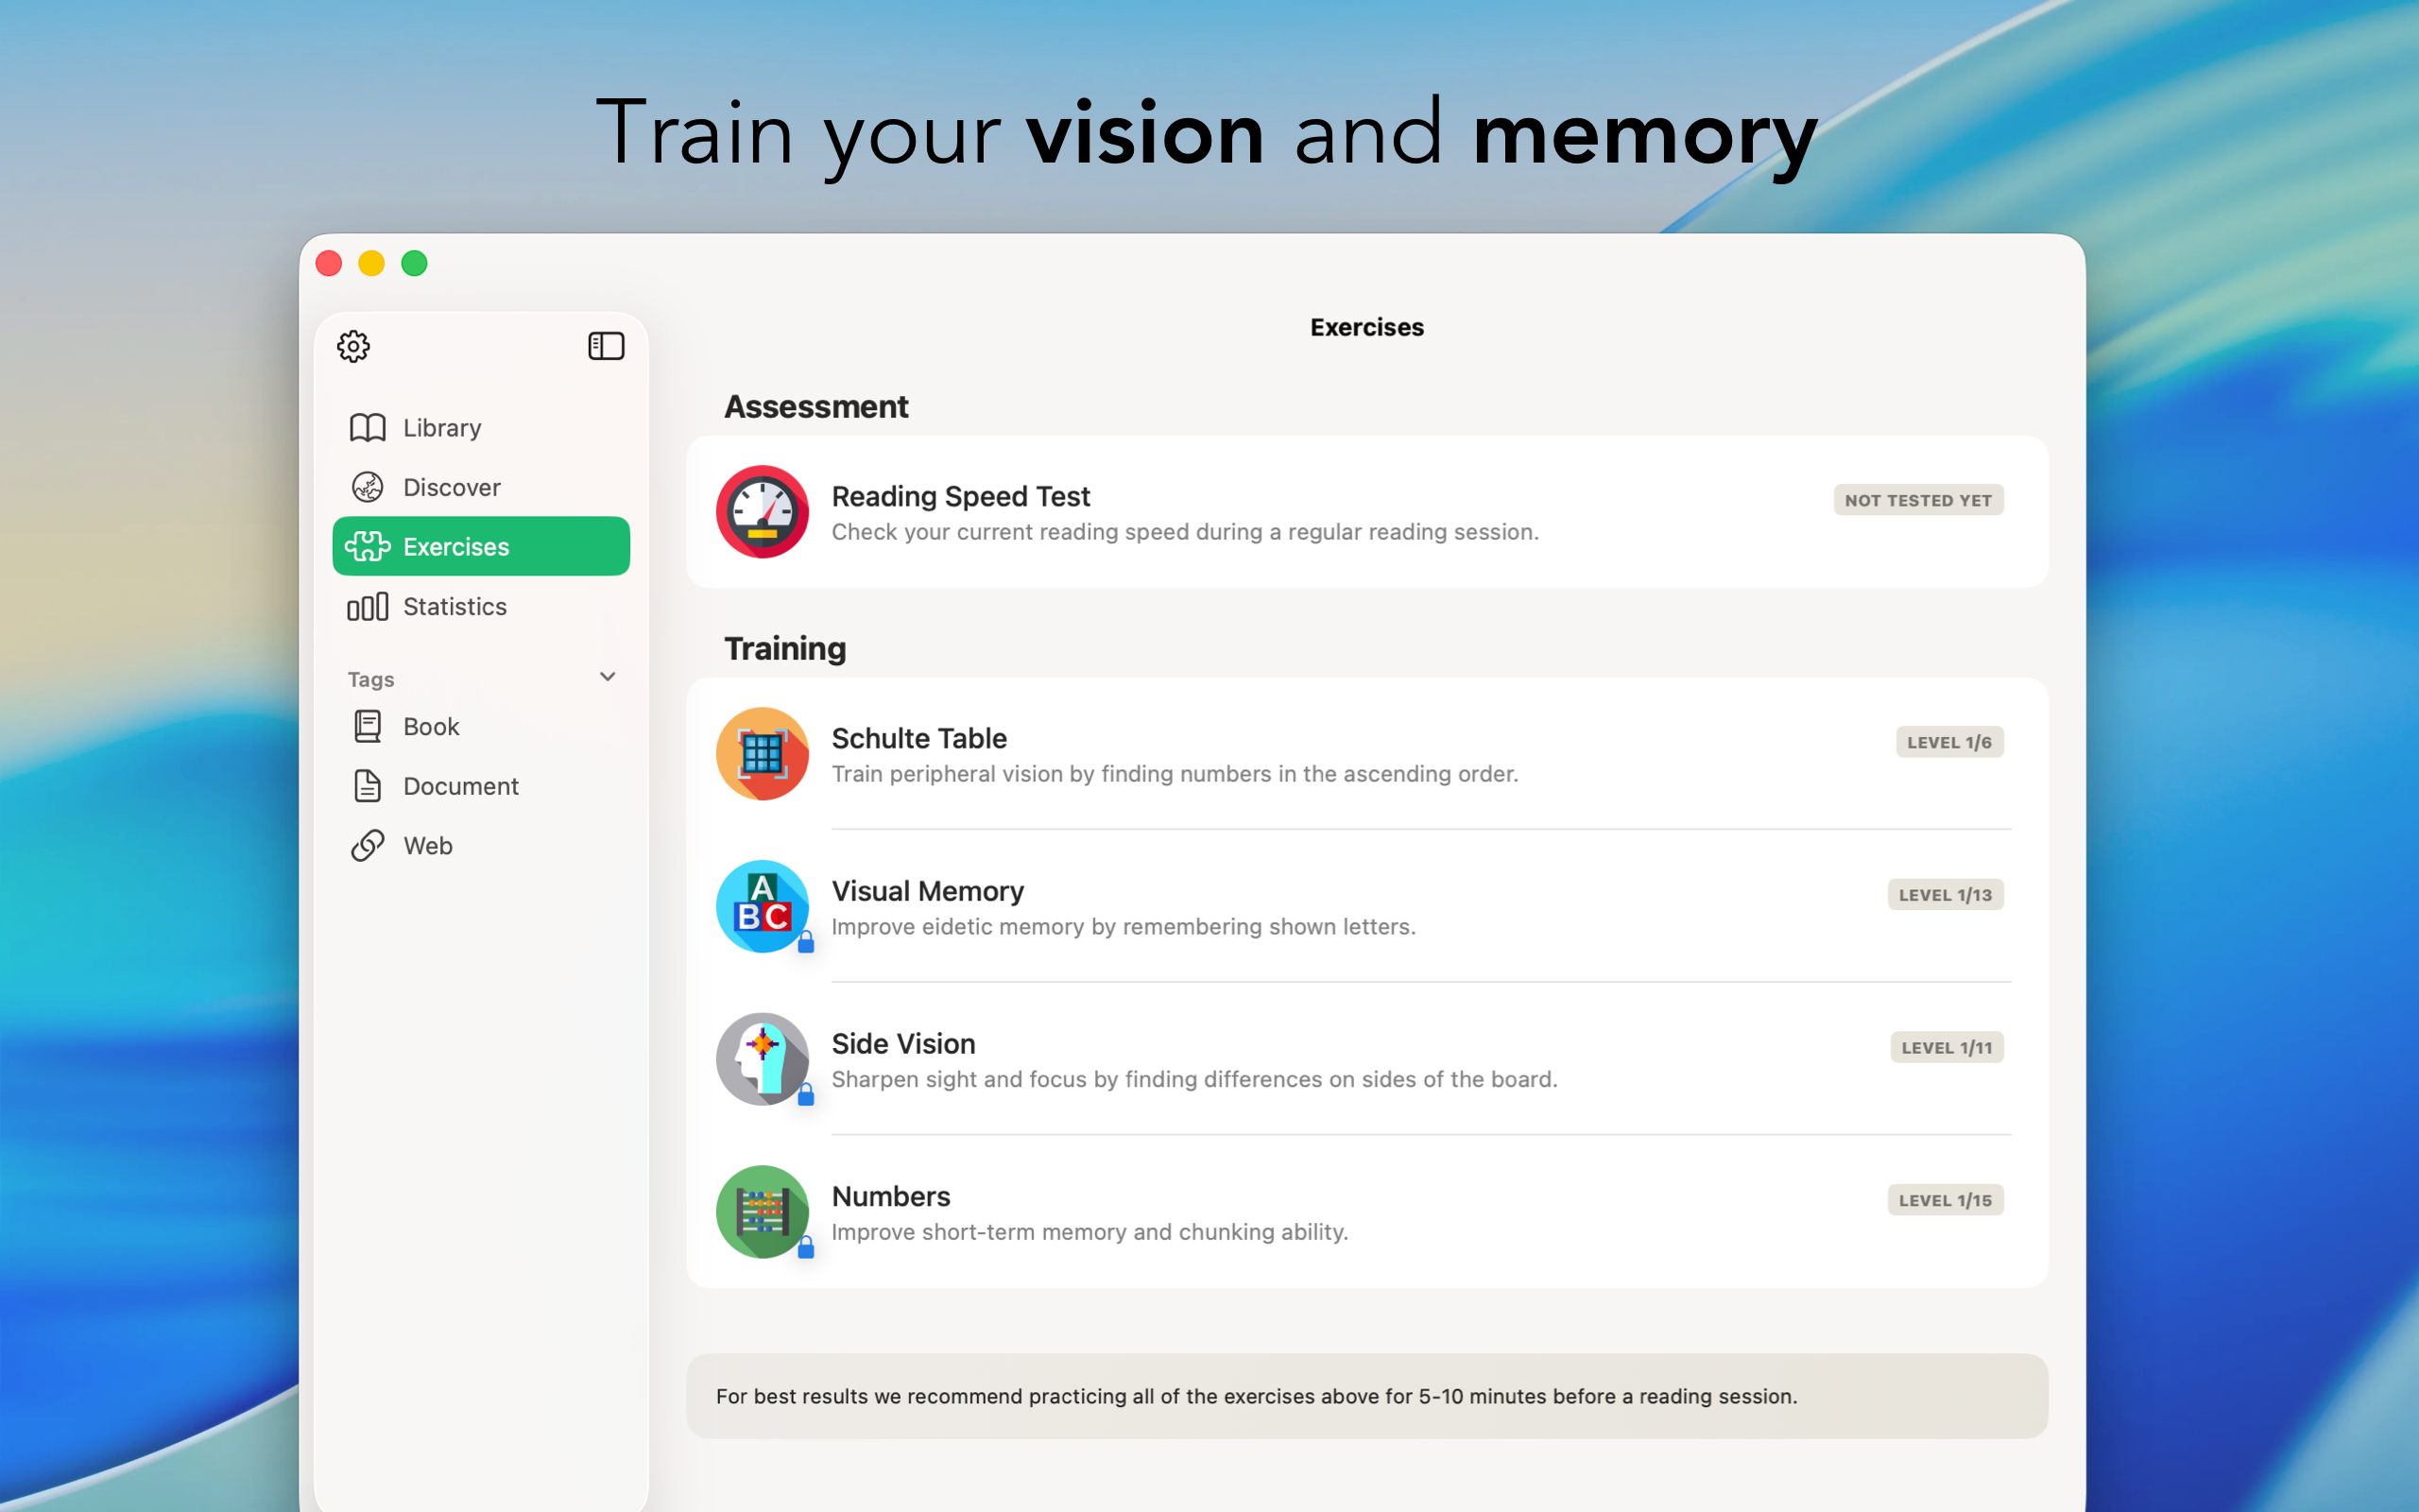Filter by the Book tag
This screenshot has width=2419, height=1512.
481,726
